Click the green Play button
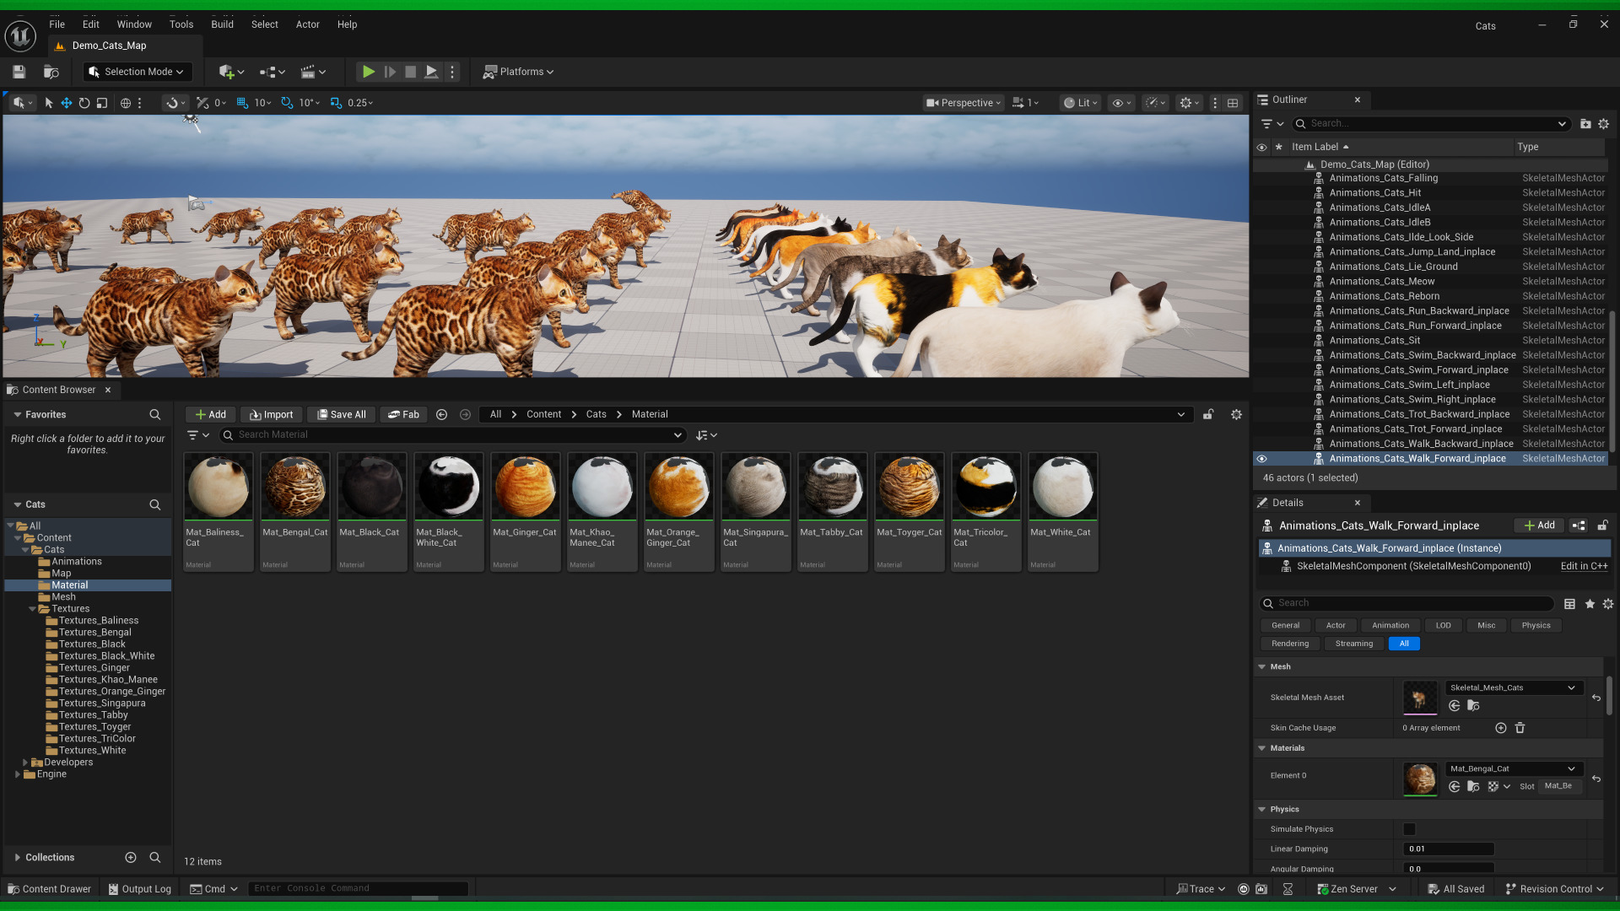The height and width of the screenshot is (911, 1620). (x=369, y=72)
